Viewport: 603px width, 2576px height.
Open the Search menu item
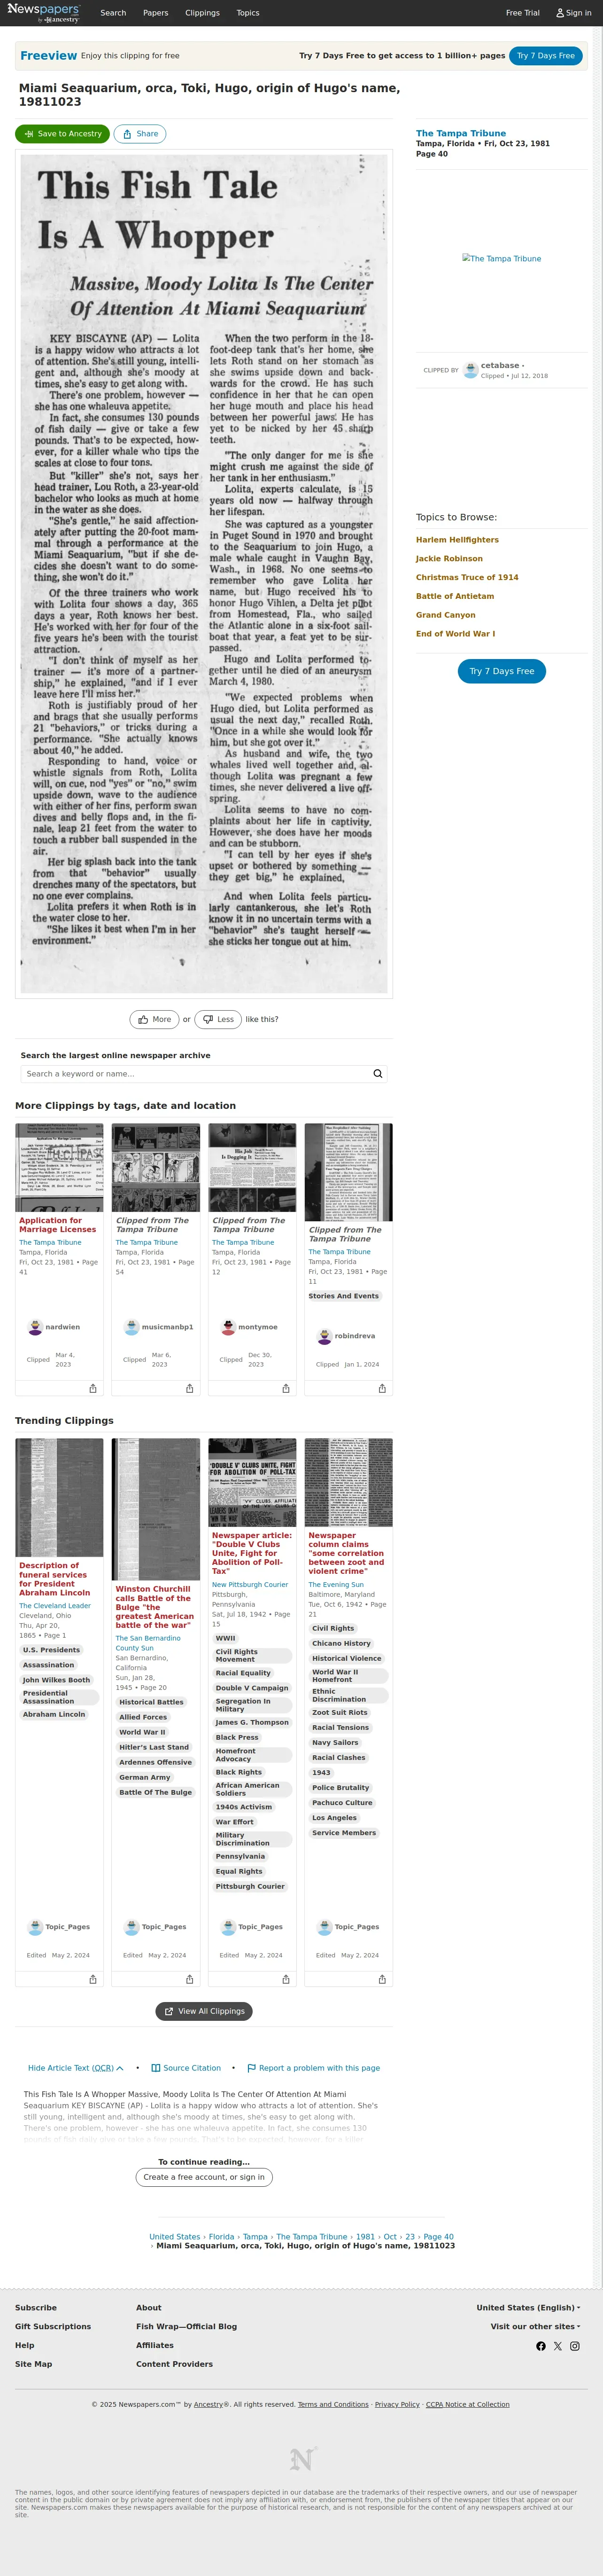[113, 13]
